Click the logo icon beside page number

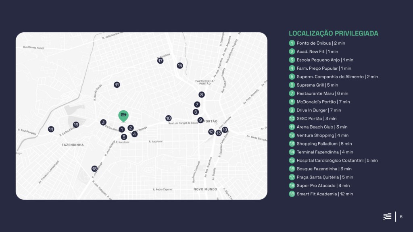pyautogui.click(x=387, y=217)
